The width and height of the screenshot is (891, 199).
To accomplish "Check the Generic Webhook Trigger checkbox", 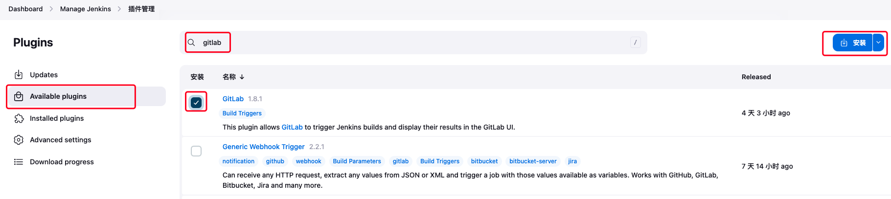I will pos(196,151).
